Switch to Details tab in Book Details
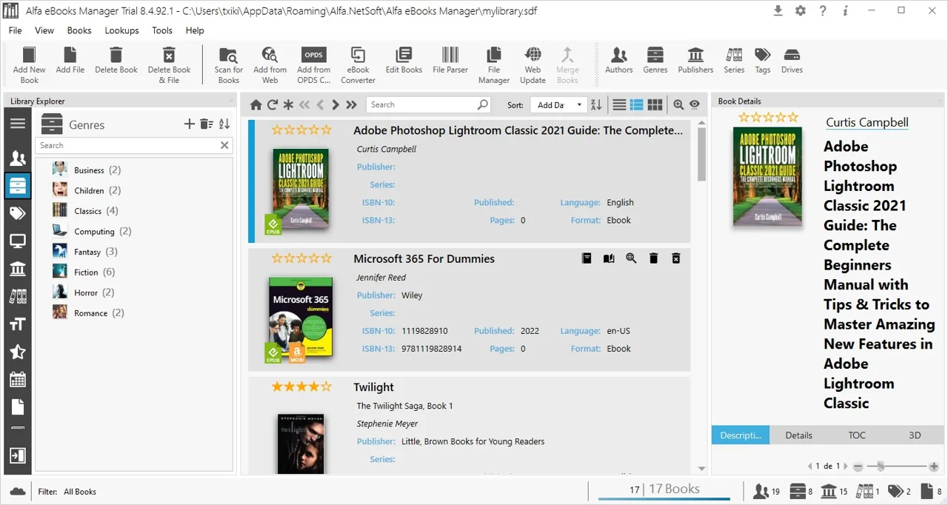Image resolution: width=948 pixels, height=505 pixels. tap(798, 435)
